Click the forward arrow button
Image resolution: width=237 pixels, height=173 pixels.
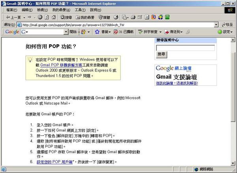(30, 17)
